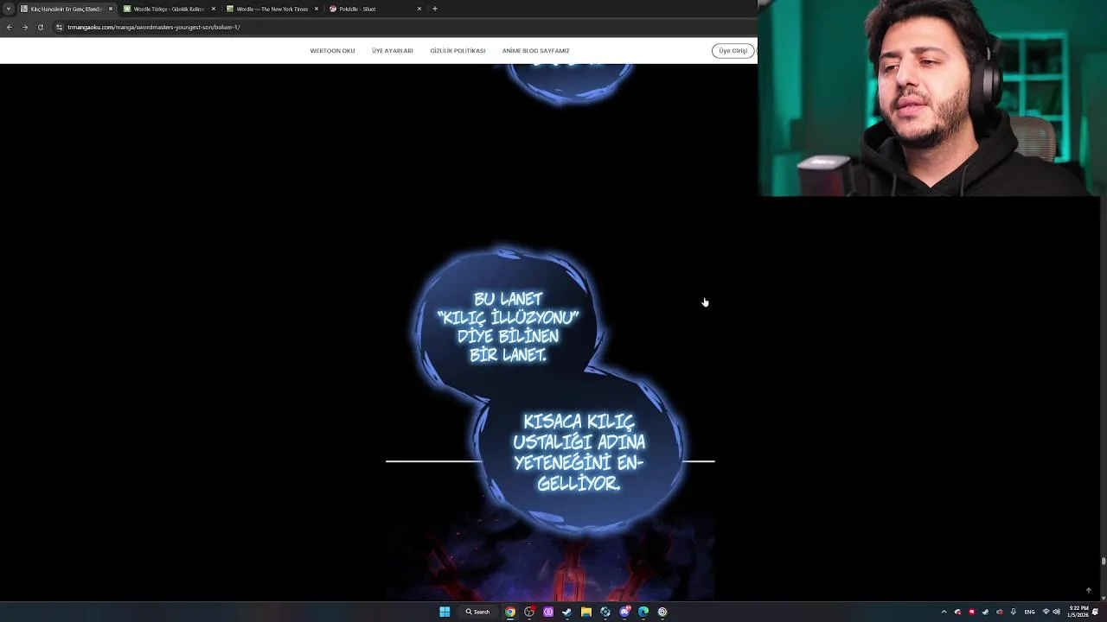This screenshot has height=622, width=1107.
Task: Go forward with the browser forward arrow
Action: click(x=24, y=27)
